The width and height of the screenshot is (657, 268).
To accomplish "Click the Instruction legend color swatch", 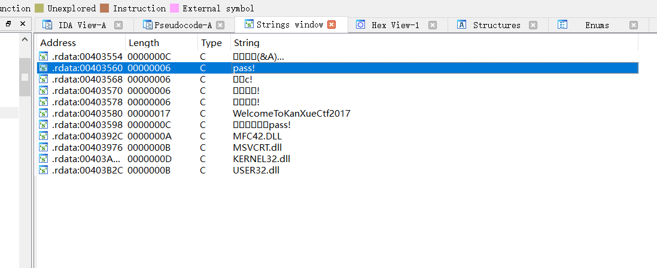I will (104, 8).
